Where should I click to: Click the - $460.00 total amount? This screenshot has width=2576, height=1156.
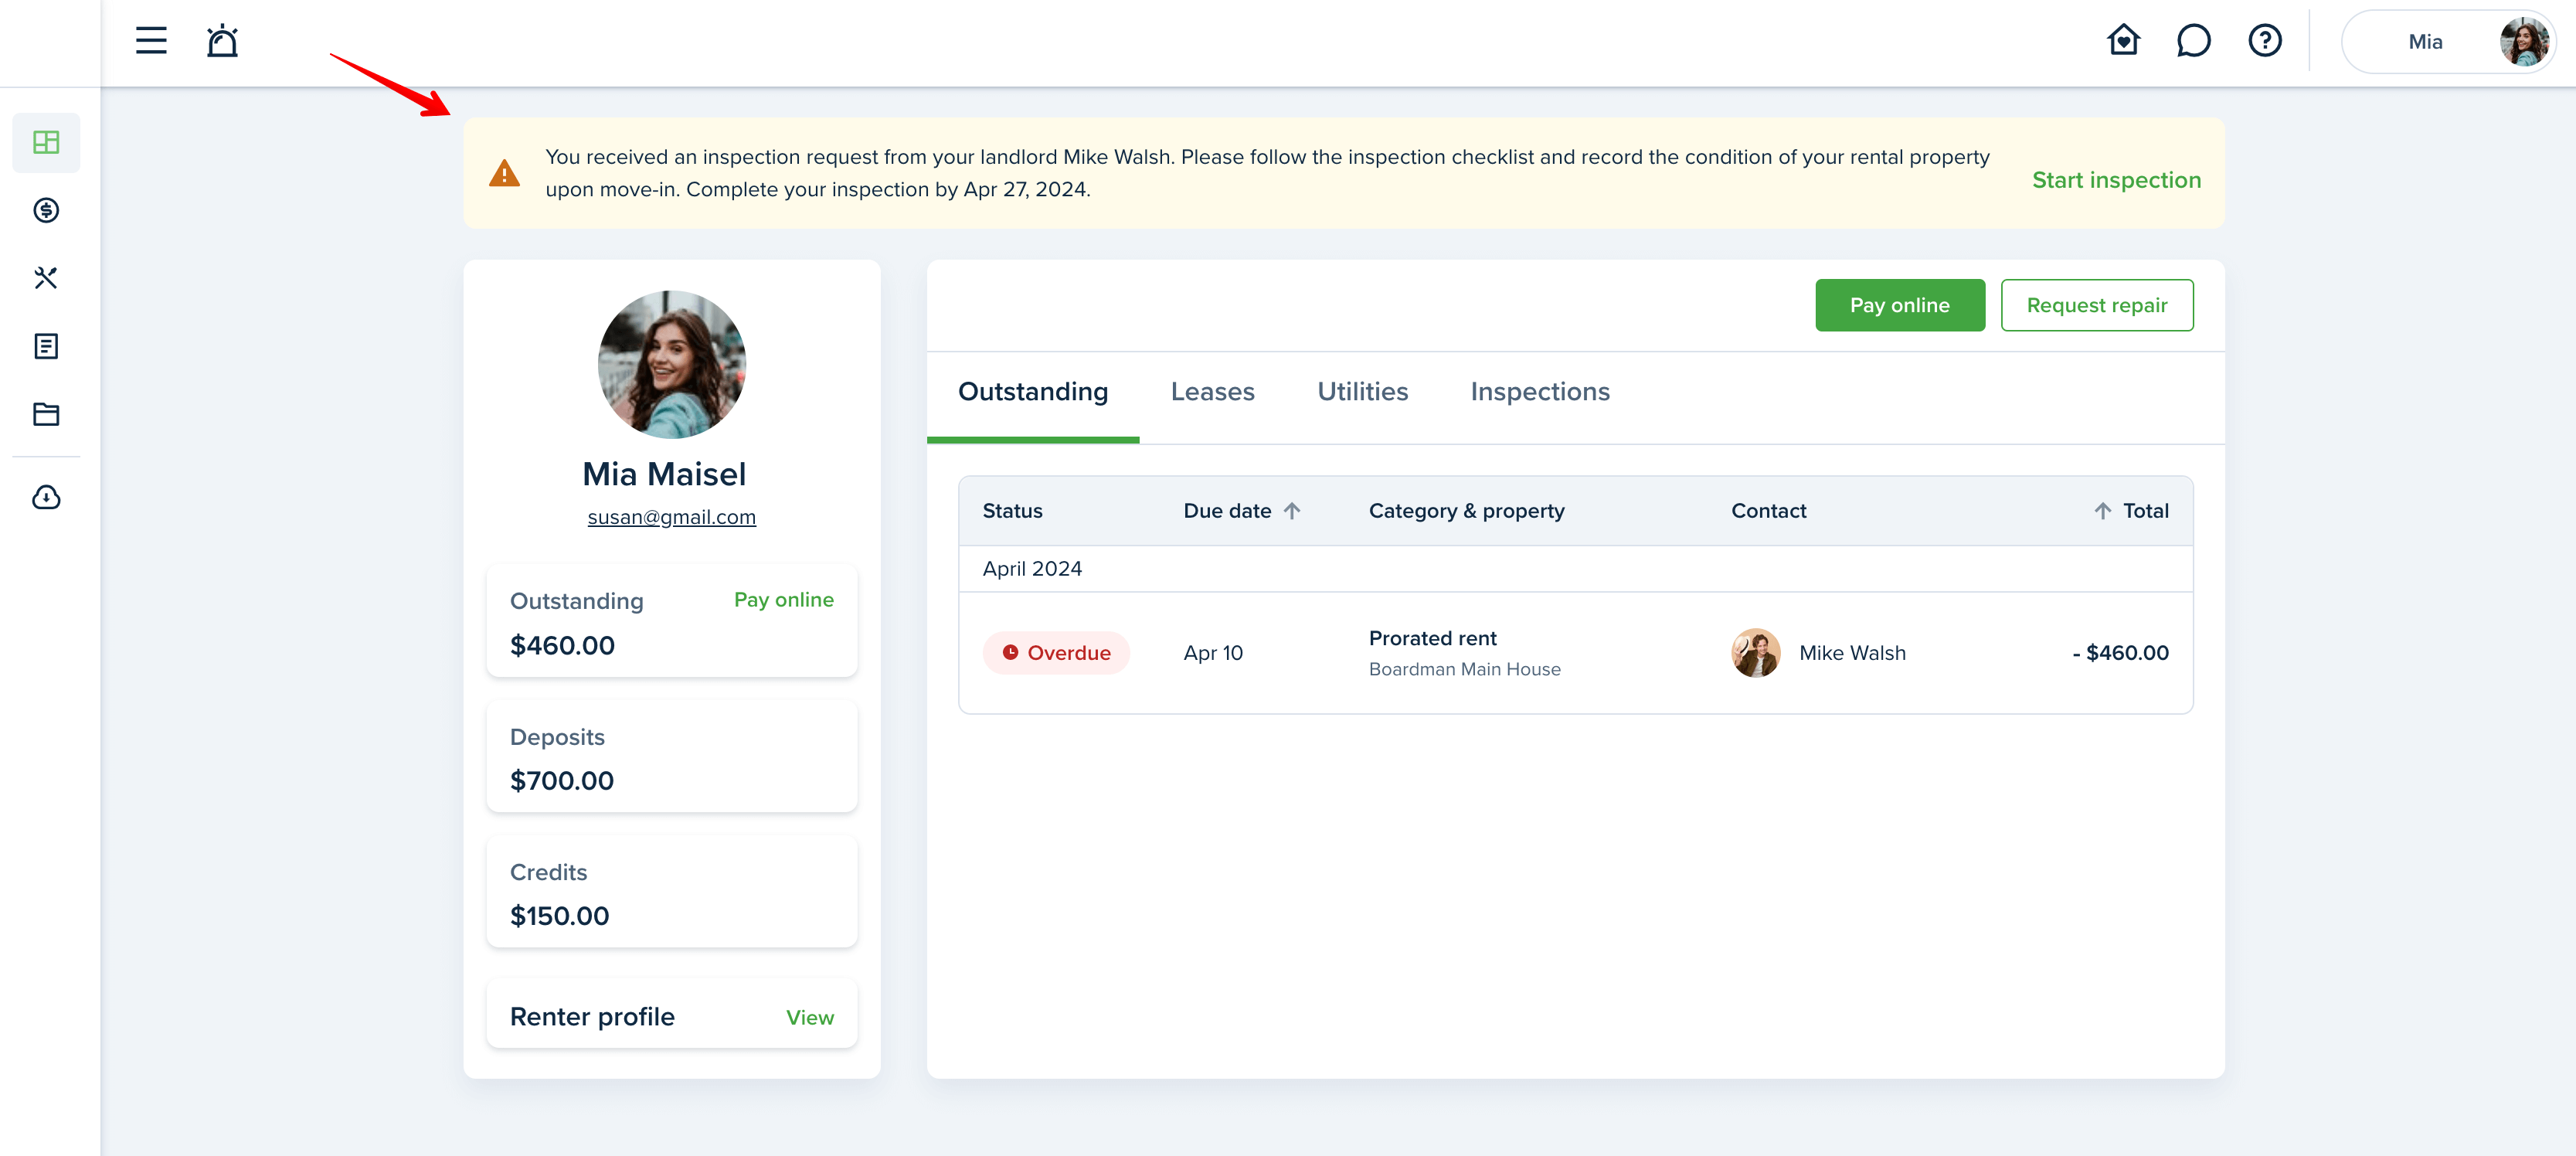2120,653
